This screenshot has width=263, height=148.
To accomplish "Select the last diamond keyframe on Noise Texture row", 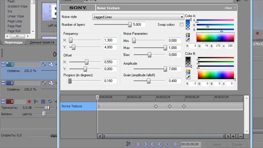I will tap(184, 106).
